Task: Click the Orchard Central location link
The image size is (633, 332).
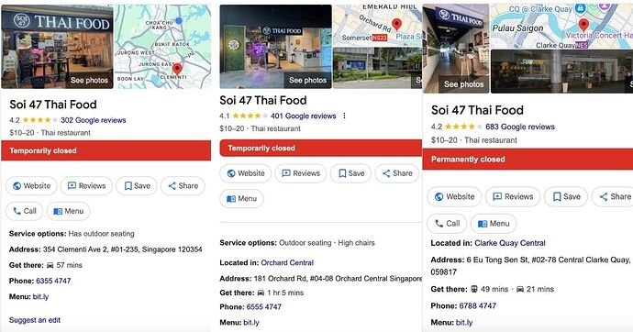Action: [287, 262]
